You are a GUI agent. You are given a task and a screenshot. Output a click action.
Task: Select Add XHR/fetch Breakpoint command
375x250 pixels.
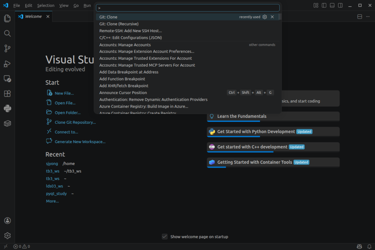click(188, 86)
